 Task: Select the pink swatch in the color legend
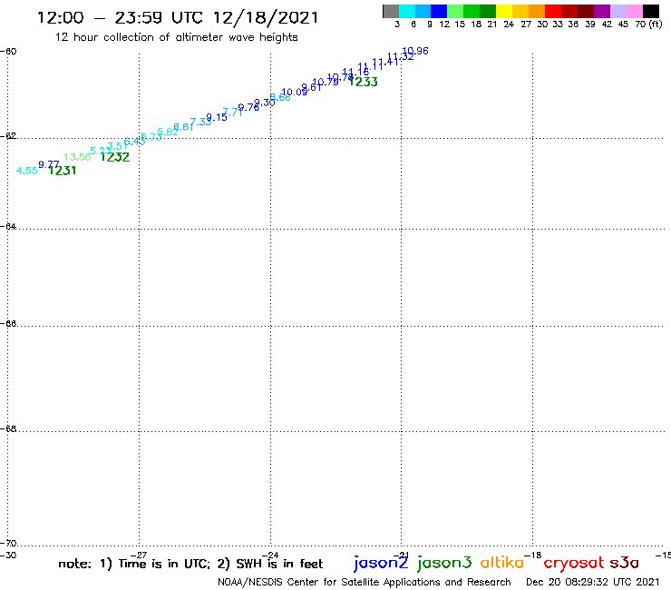(634, 11)
